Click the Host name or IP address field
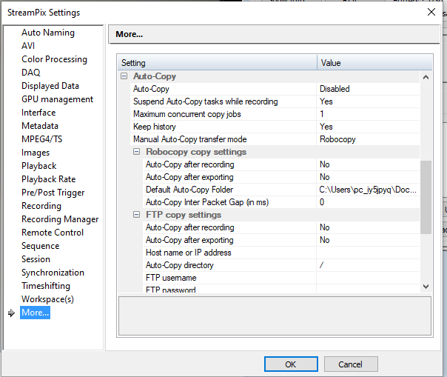The width and height of the screenshot is (447, 377). point(366,253)
